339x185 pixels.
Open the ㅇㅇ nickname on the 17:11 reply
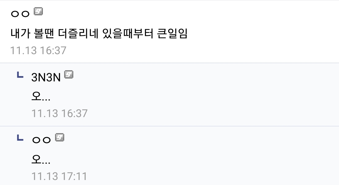(41, 140)
